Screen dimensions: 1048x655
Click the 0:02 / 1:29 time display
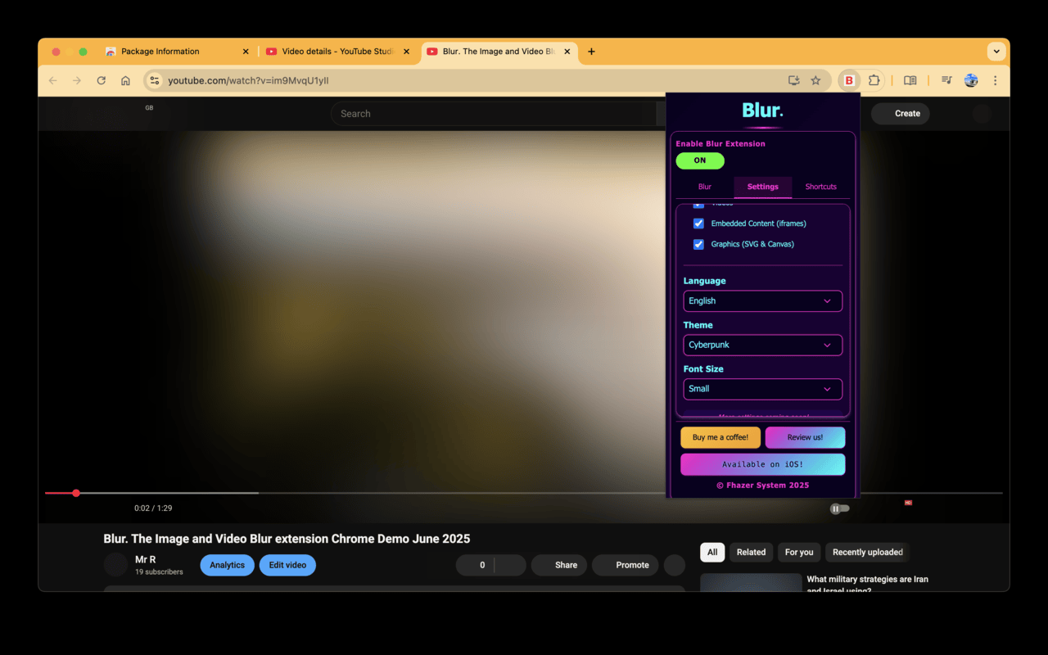(x=153, y=508)
